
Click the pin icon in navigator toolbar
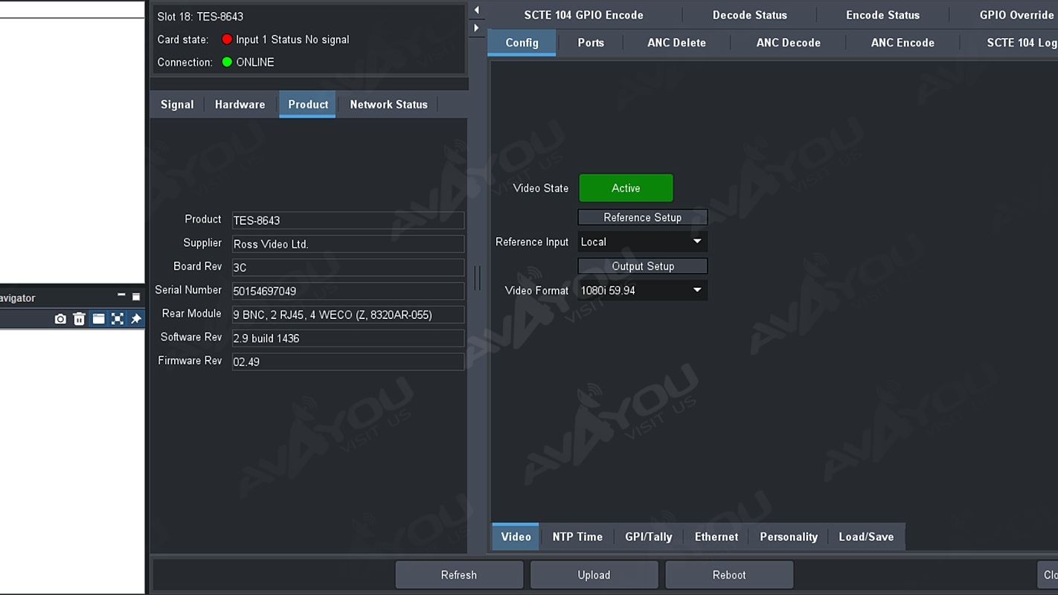(136, 319)
